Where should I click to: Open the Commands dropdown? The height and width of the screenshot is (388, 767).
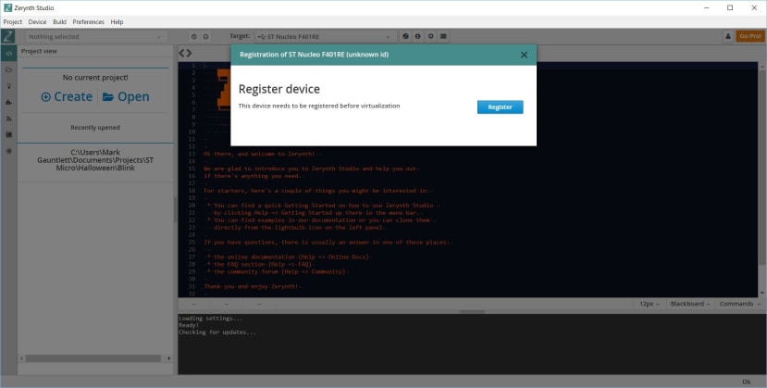(x=739, y=304)
